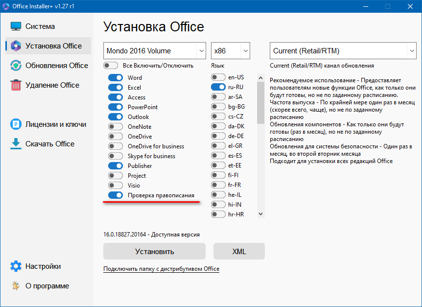The height and width of the screenshot is (307, 422).
Task: Enable the Project toggle
Action: point(116,176)
